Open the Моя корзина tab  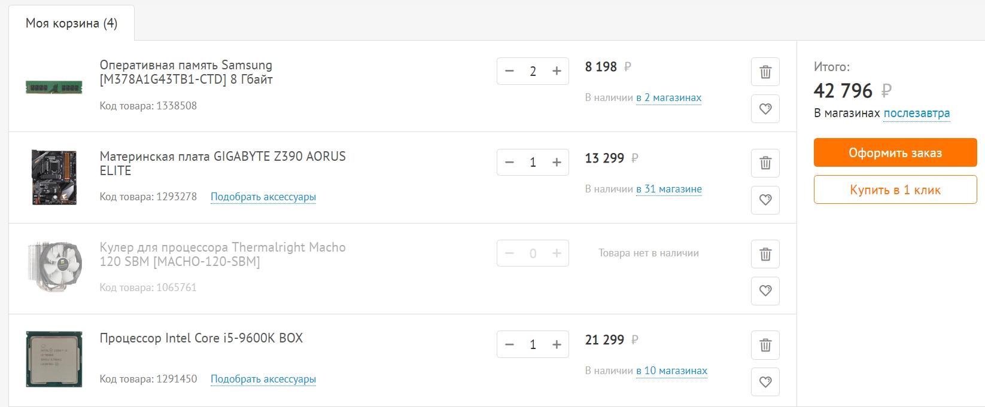point(71,23)
